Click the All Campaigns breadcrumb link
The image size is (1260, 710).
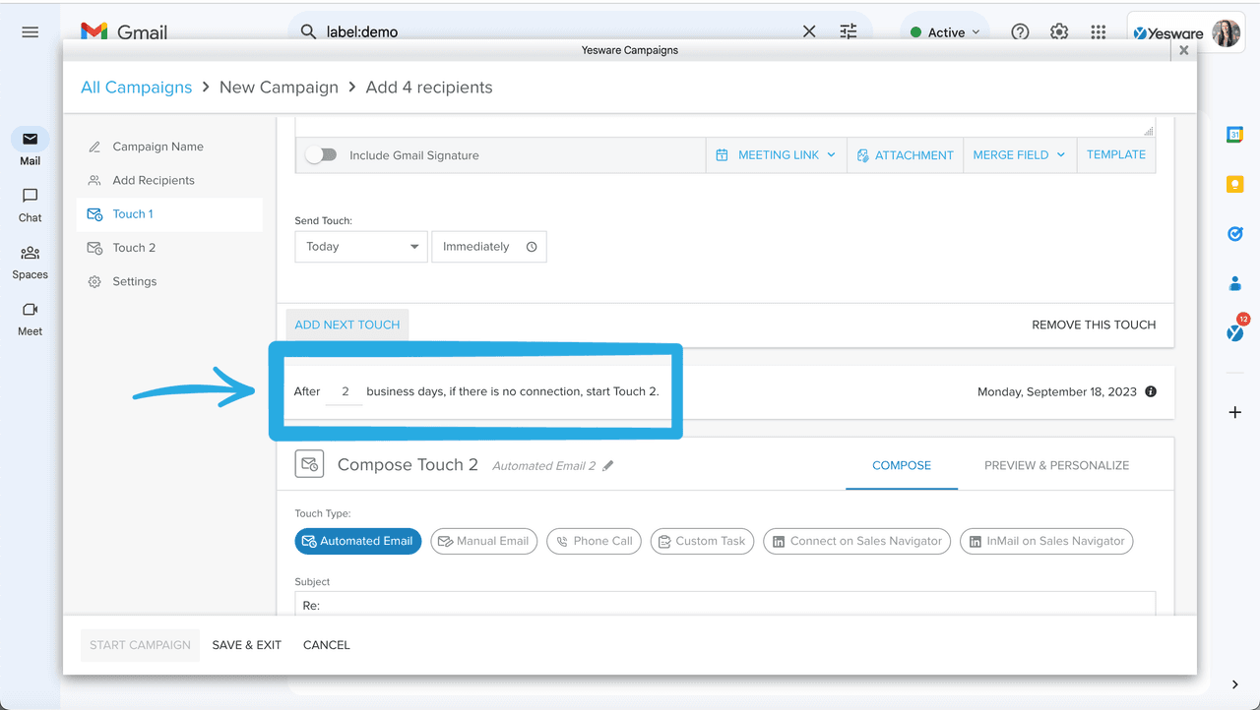[x=136, y=88]
